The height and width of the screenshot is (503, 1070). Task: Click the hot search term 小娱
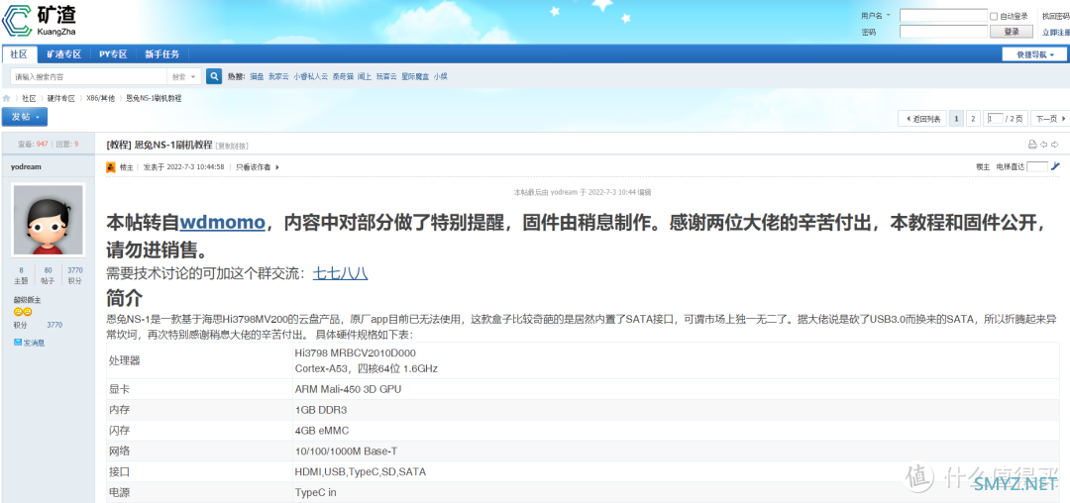tap(440, 76)
